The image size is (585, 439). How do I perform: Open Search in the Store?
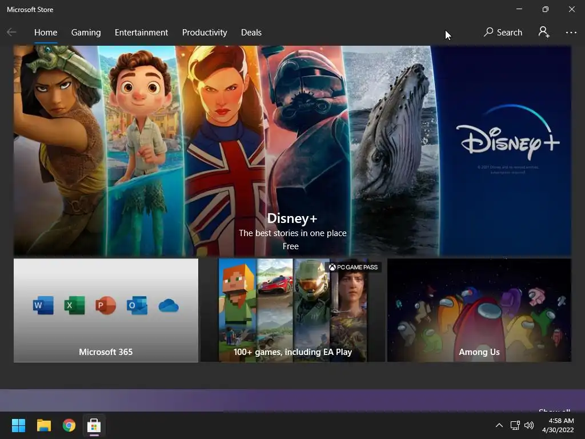tap(503, 33)
